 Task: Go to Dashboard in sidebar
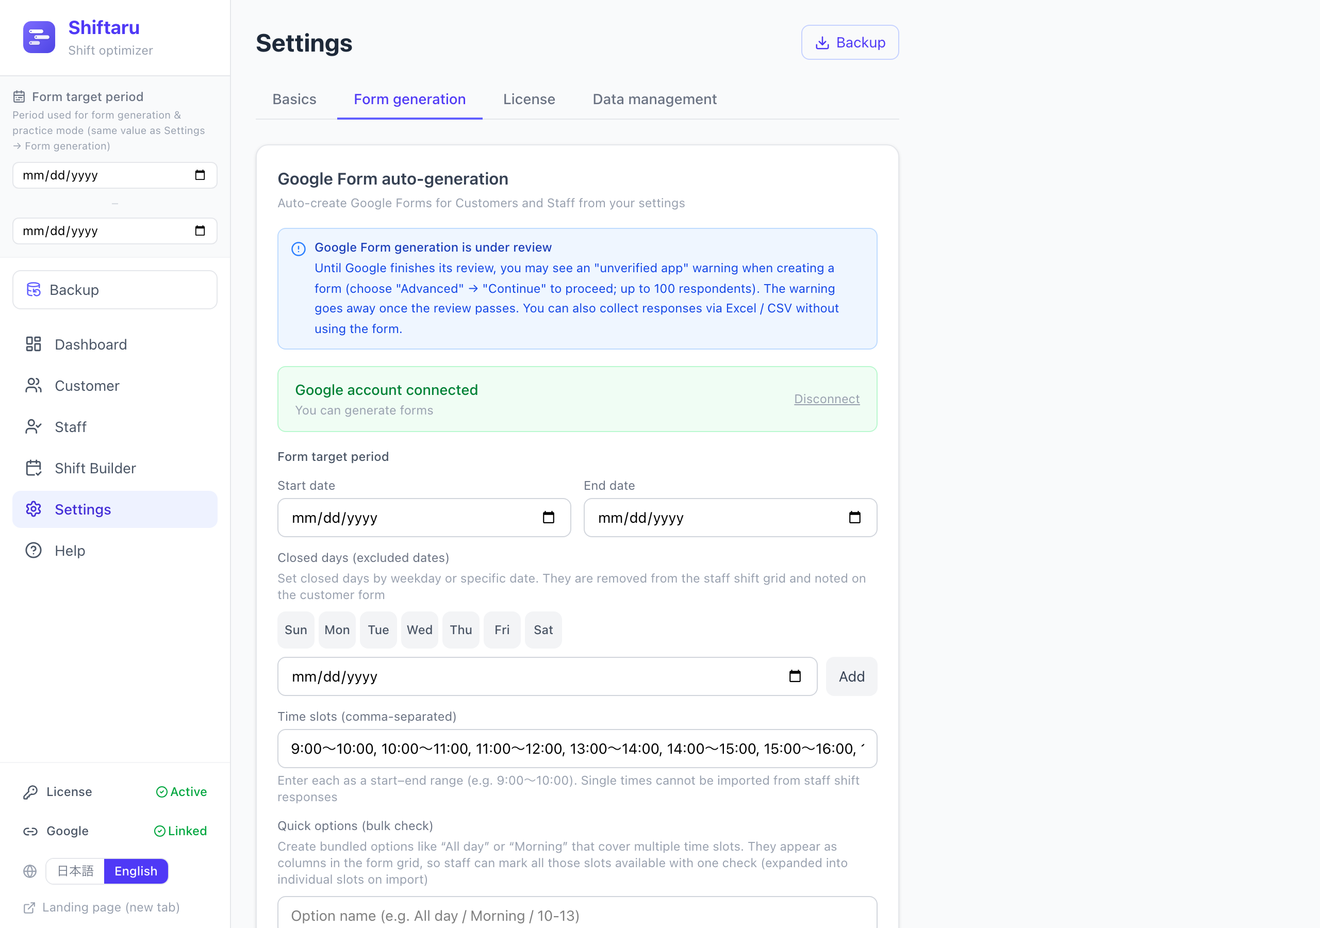click(115, 344)
